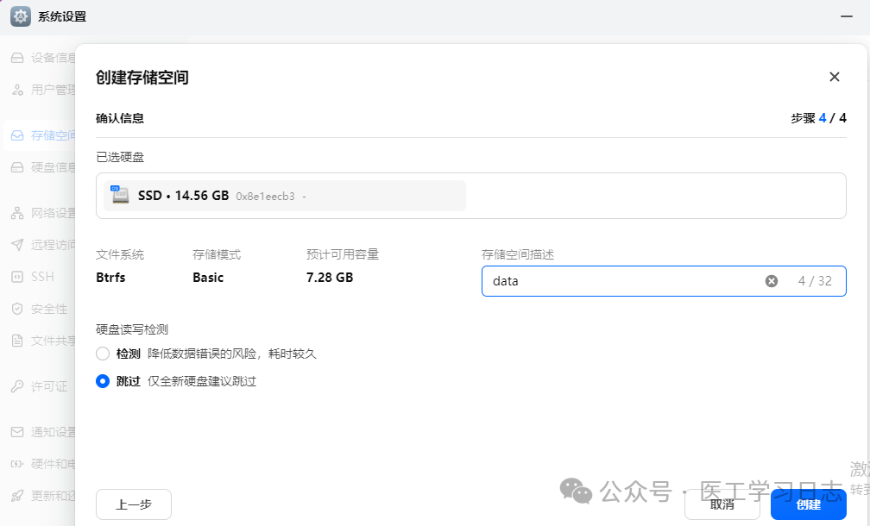Select the 文件共享 sidebar icon
The image size is (870, 526).
[x=19, y=341]
